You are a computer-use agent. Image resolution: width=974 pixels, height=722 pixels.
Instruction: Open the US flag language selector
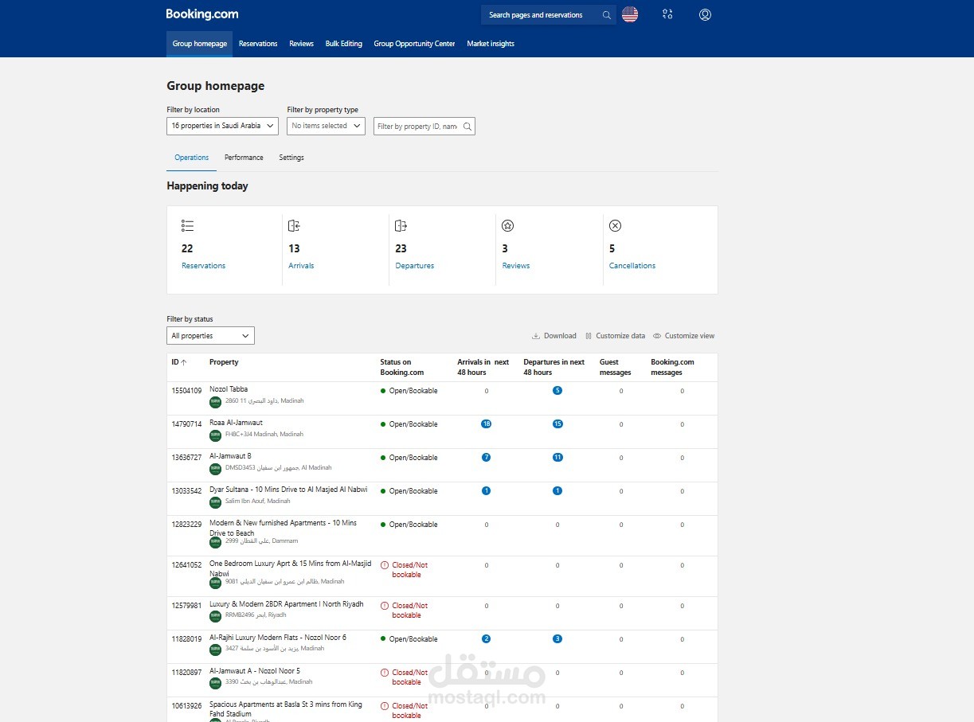coord(630,14)
